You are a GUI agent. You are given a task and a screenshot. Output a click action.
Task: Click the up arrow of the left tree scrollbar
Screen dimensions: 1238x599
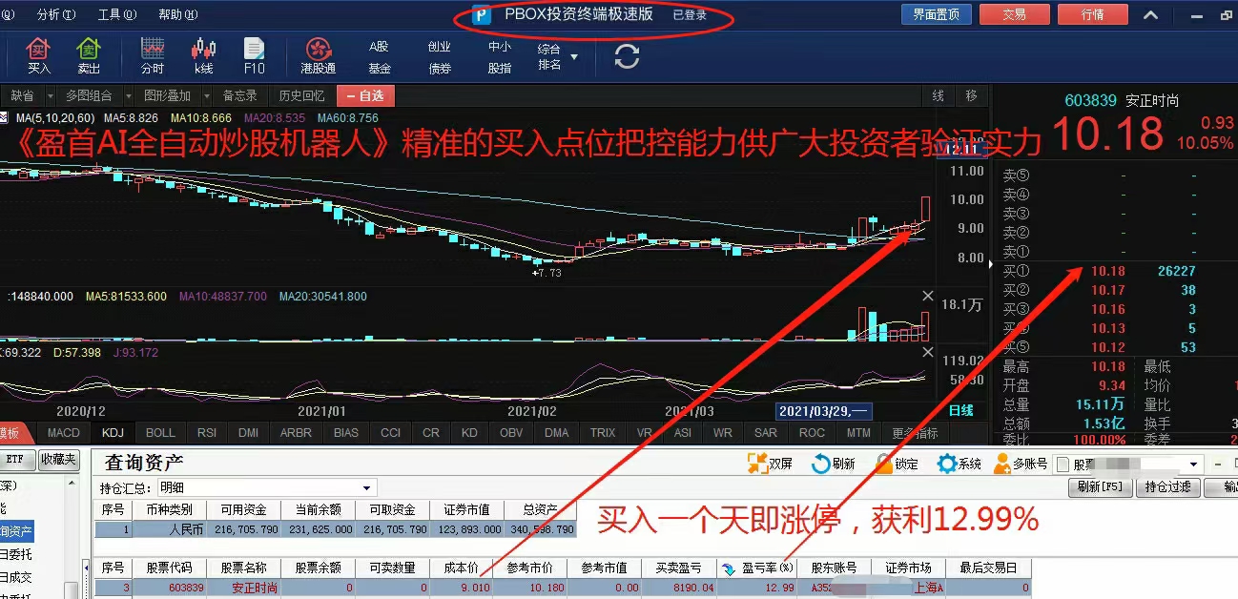tap(71, 484)
